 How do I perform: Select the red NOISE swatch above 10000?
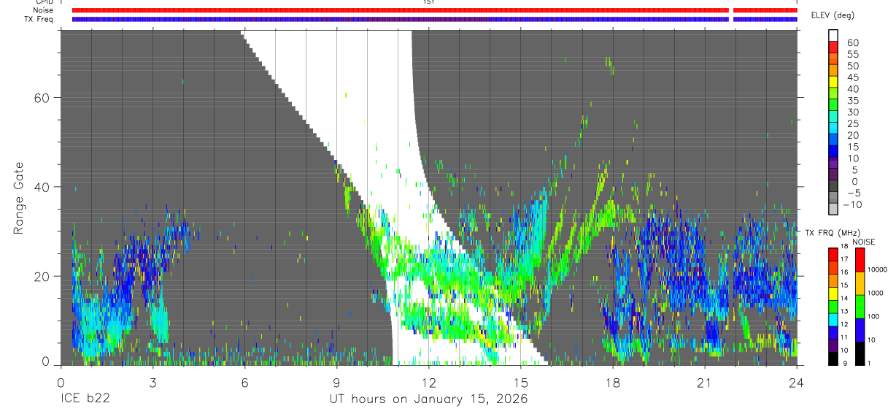pyautogui.click(x=860, y=258)
